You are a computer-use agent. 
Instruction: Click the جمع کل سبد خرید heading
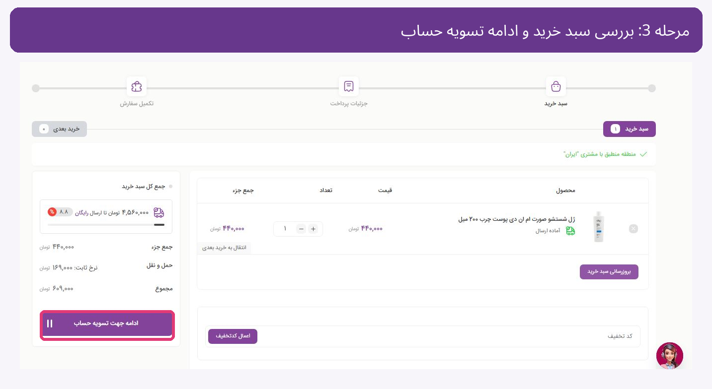144,187
